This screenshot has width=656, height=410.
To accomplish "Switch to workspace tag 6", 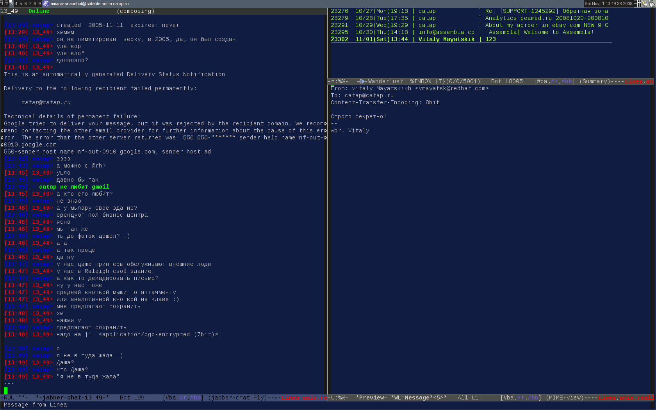I will (x=25, y=4).
